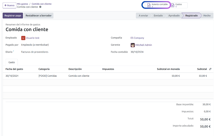The height and width of the screenshot is (136, 214).
Task: Sort by Fecha del gasto column
Action: pyautogui.click(x=14, y=69)
